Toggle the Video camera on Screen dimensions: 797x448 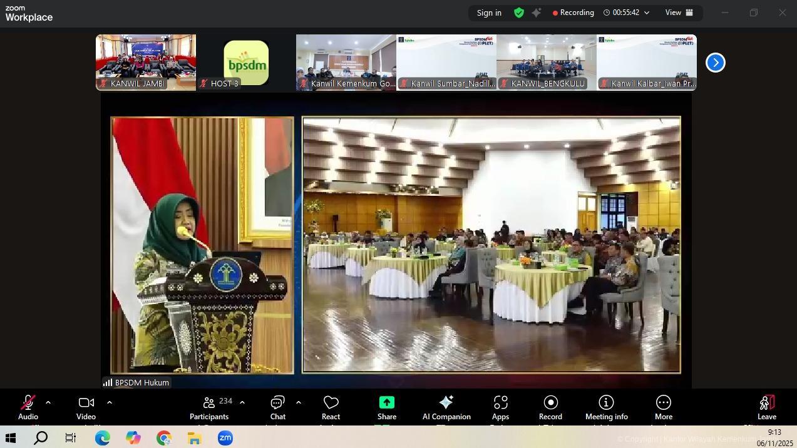tap(86, 407)
